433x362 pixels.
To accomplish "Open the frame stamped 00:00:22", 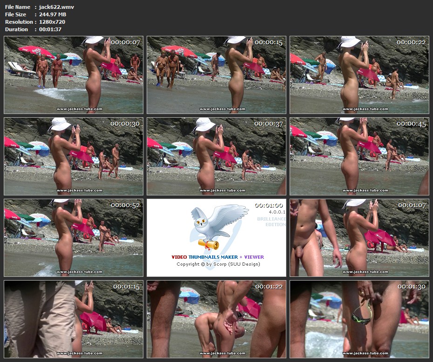I will point(359,75).
